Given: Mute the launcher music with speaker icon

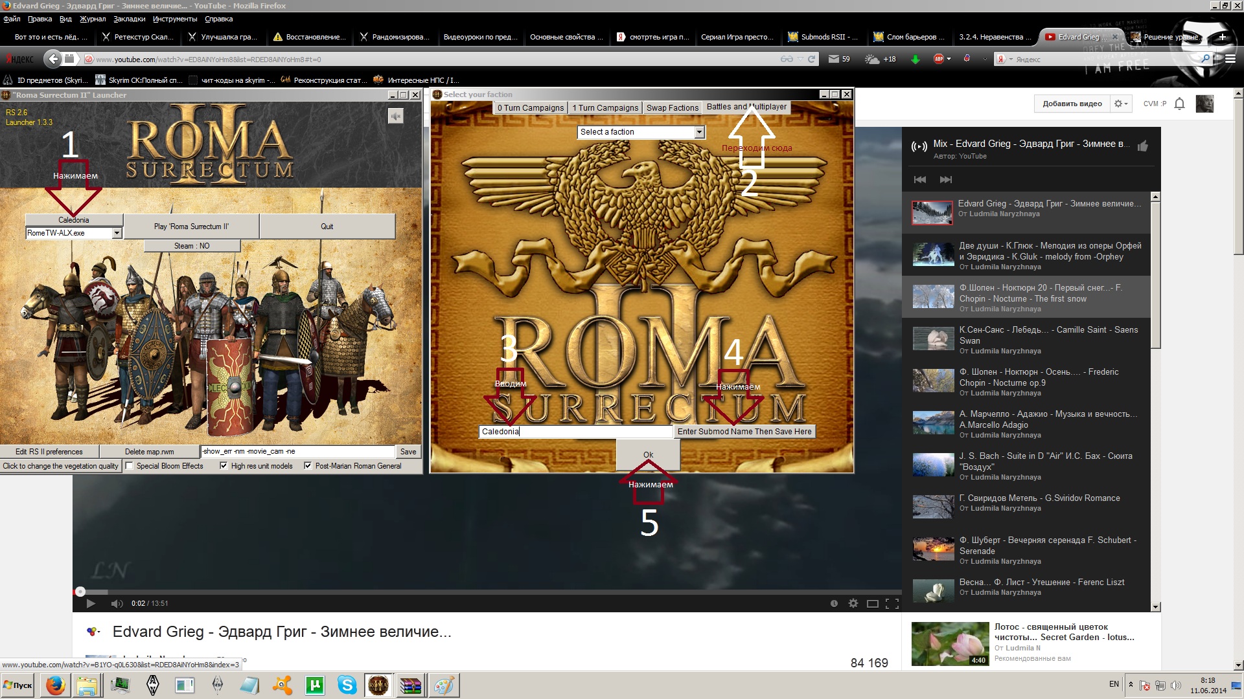Looking at the screenshot, I should [395, 116].
